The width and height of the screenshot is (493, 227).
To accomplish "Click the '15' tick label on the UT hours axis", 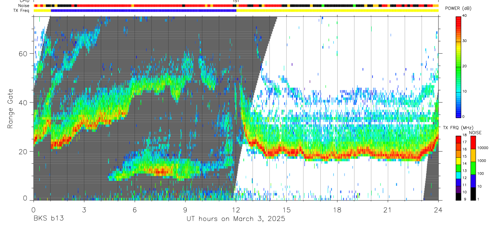I will click(x=287, y=210).
